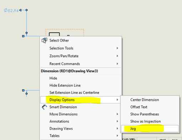Open the Tables submenu

[80, 136]
